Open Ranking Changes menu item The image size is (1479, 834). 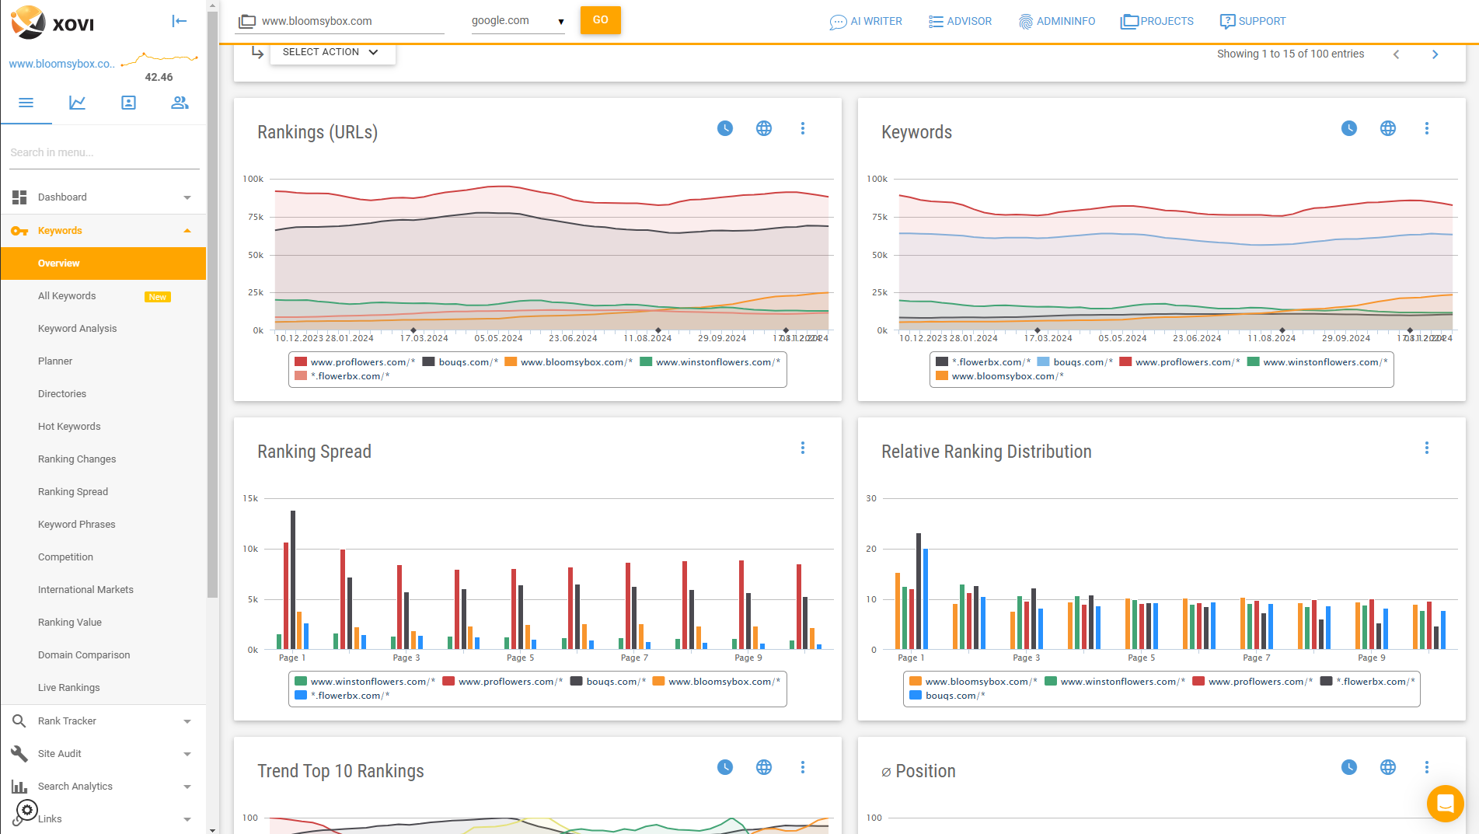(77, 459)
